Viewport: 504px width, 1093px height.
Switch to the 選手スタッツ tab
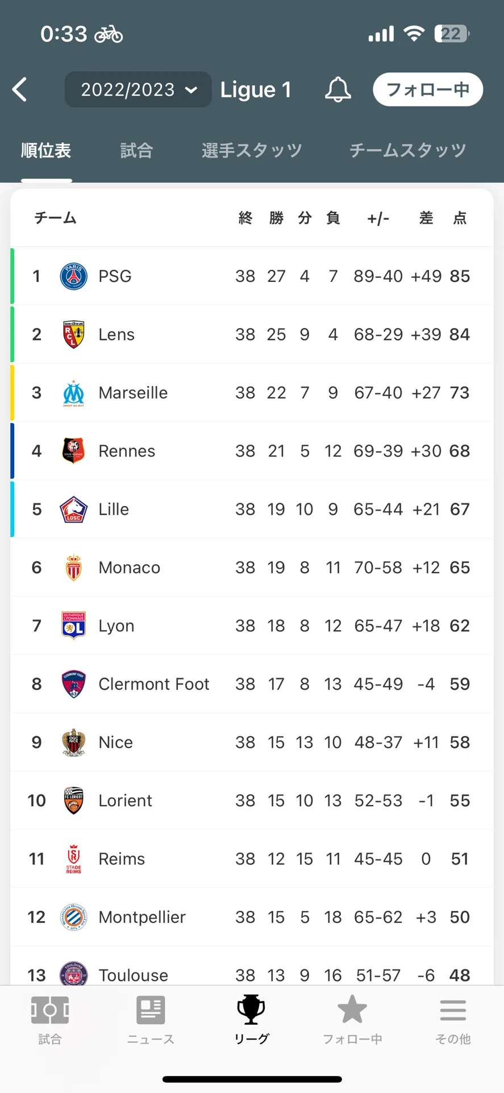[252, 150]
